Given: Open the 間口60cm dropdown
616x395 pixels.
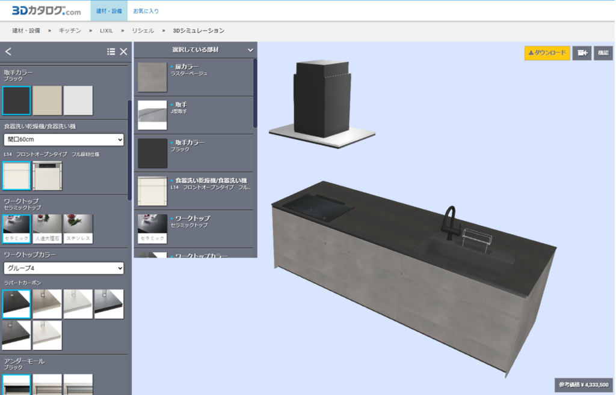Looking at the screenshot, I should (64, 140).
